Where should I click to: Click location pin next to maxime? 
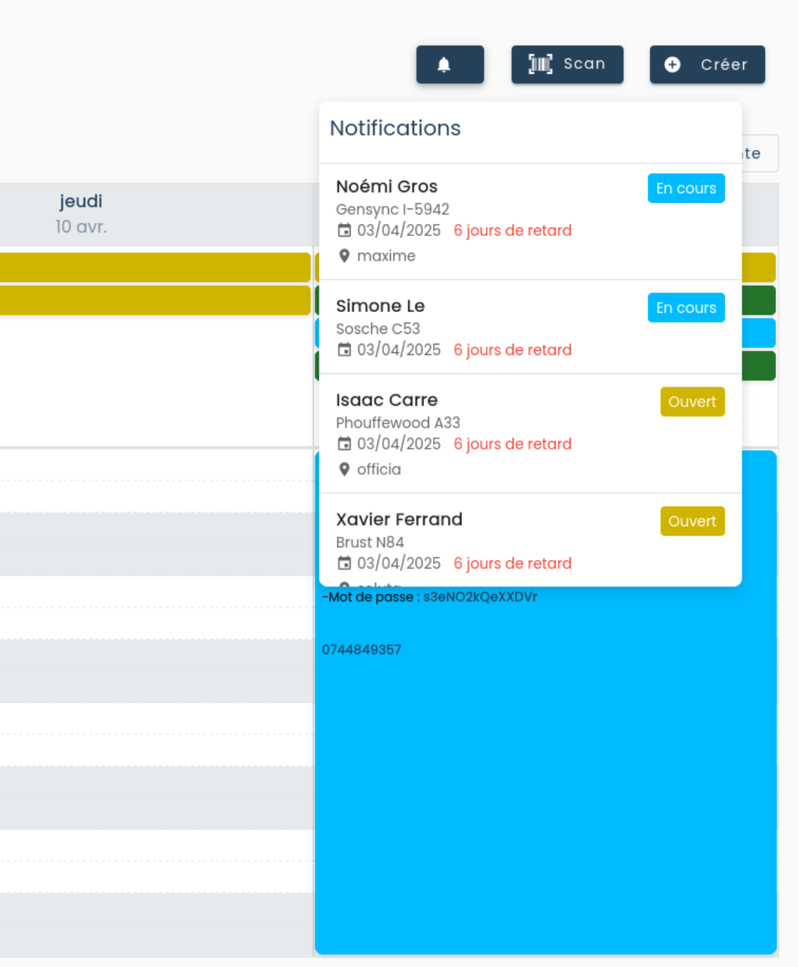coord(344,256)
